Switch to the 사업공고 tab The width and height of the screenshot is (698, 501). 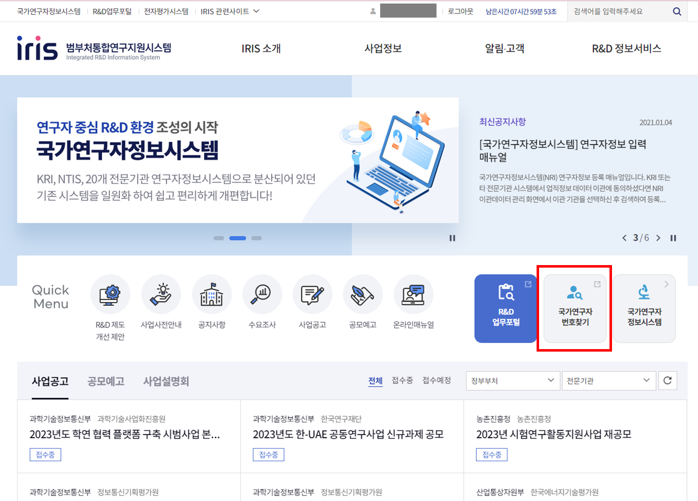click(x=50, y=381)
